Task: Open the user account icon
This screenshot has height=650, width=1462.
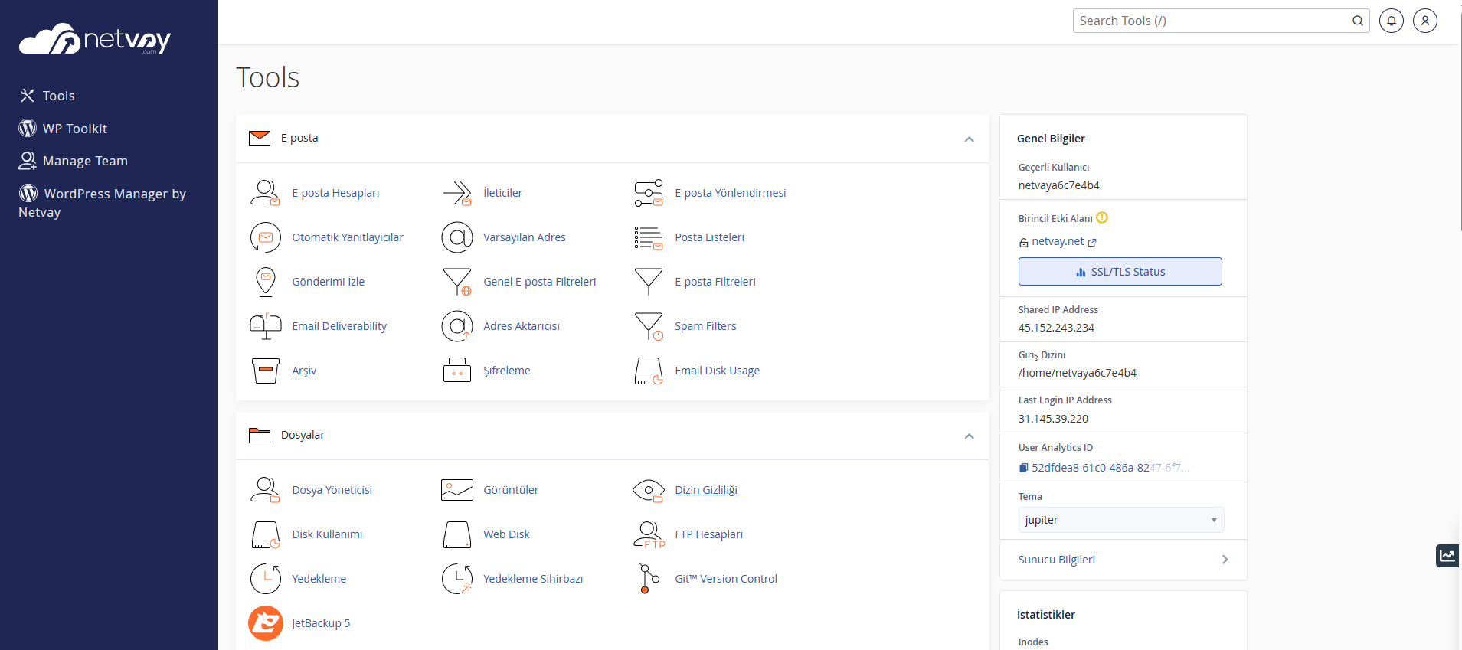Action: 1424,21
